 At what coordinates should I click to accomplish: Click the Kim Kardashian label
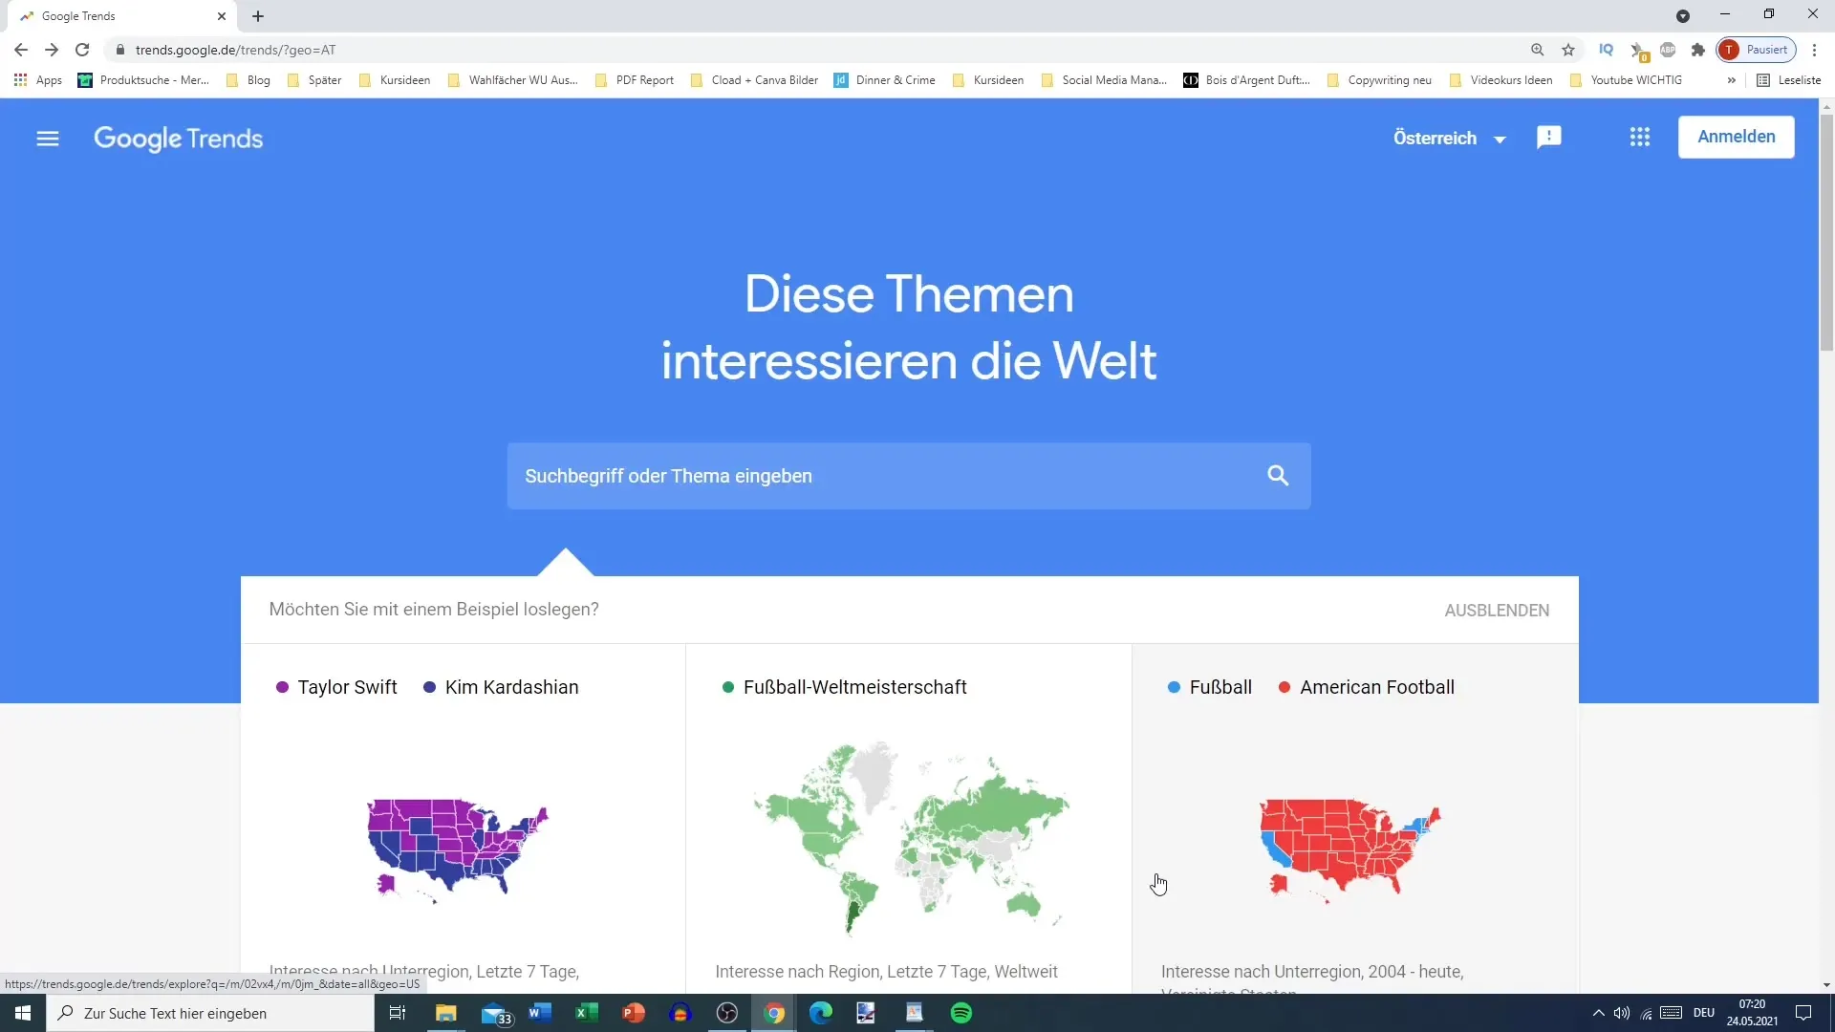(511, 687)
